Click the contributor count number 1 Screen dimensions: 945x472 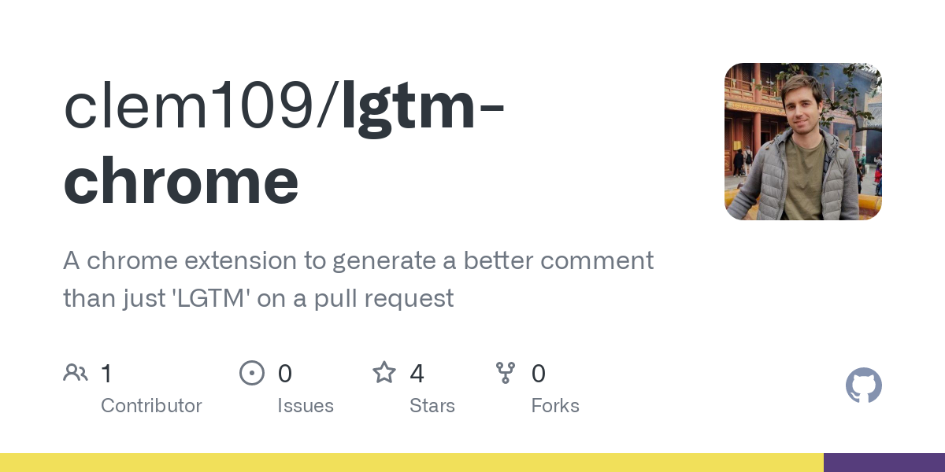point(106,374)
